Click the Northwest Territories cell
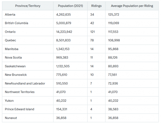 click(x=20, y=92)
